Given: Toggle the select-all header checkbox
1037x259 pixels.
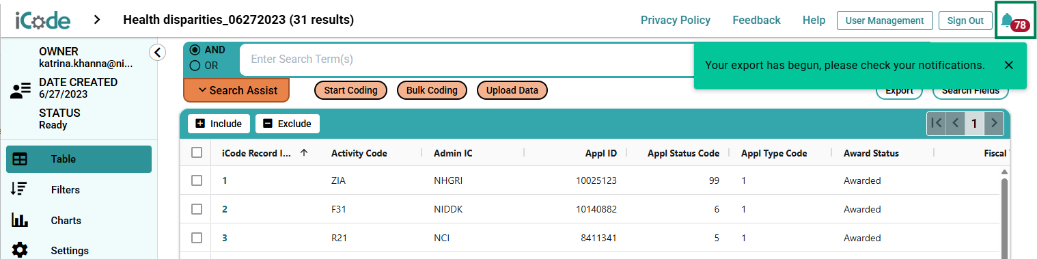Looking at the screenshot, I should tap(197, 152).
